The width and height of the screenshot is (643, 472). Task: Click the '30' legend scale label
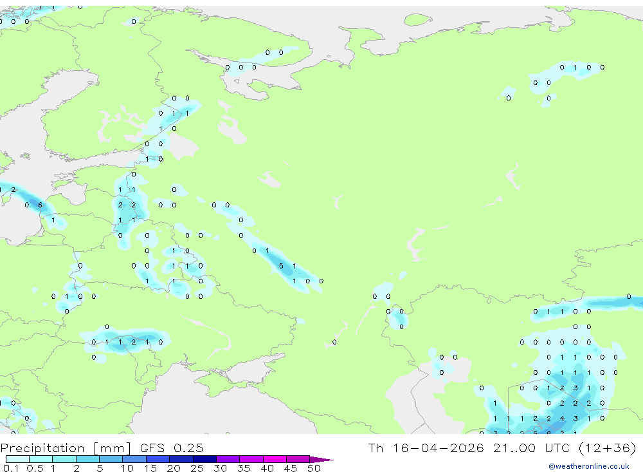point(220,468)
